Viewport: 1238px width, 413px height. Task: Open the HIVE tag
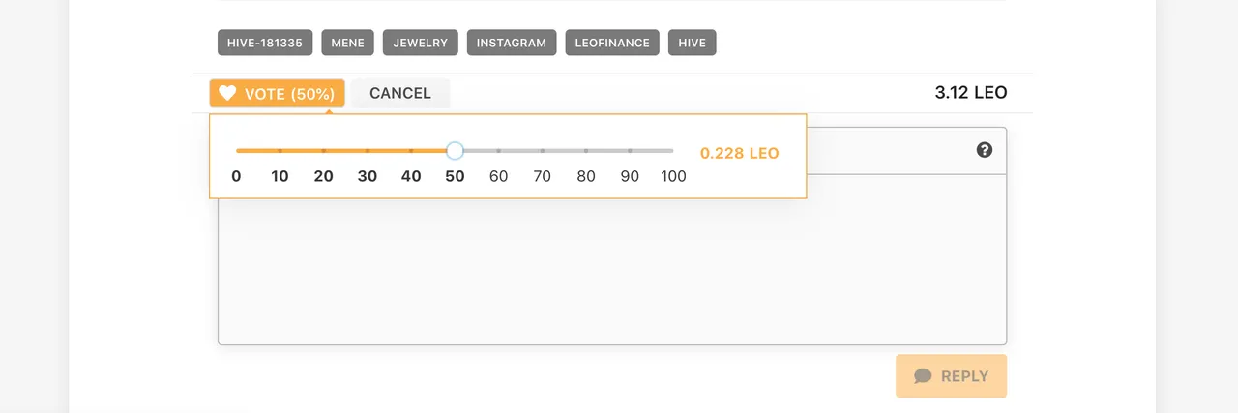693,43
